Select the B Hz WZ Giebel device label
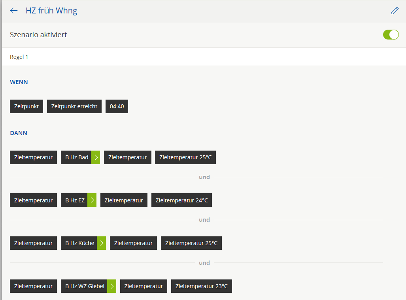This screenshot has width=406, height=300. click(x=84, y=286)
